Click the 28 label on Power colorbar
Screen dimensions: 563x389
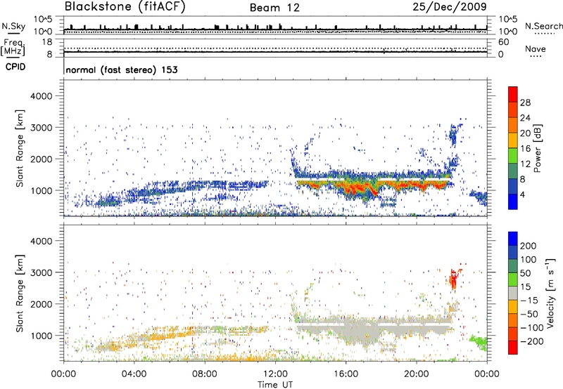[x=525, y=103]
